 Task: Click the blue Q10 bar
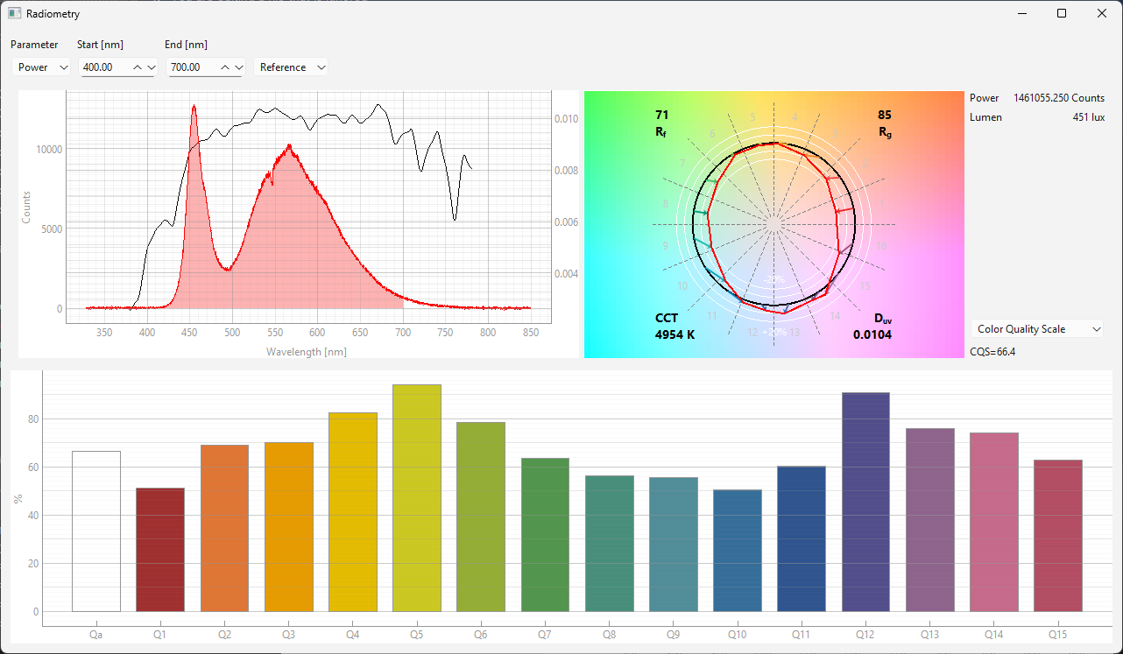(x=738, y=551)
